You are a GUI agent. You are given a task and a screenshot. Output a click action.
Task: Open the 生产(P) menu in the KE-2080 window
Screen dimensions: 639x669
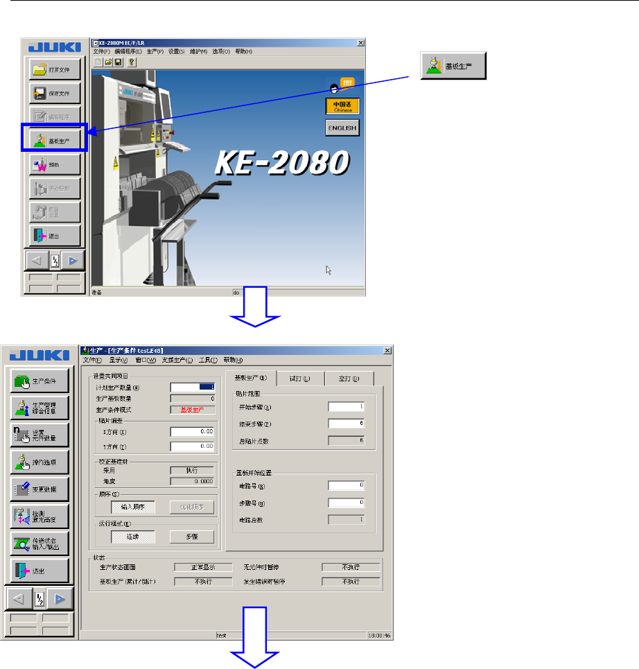tap(155, 51)
